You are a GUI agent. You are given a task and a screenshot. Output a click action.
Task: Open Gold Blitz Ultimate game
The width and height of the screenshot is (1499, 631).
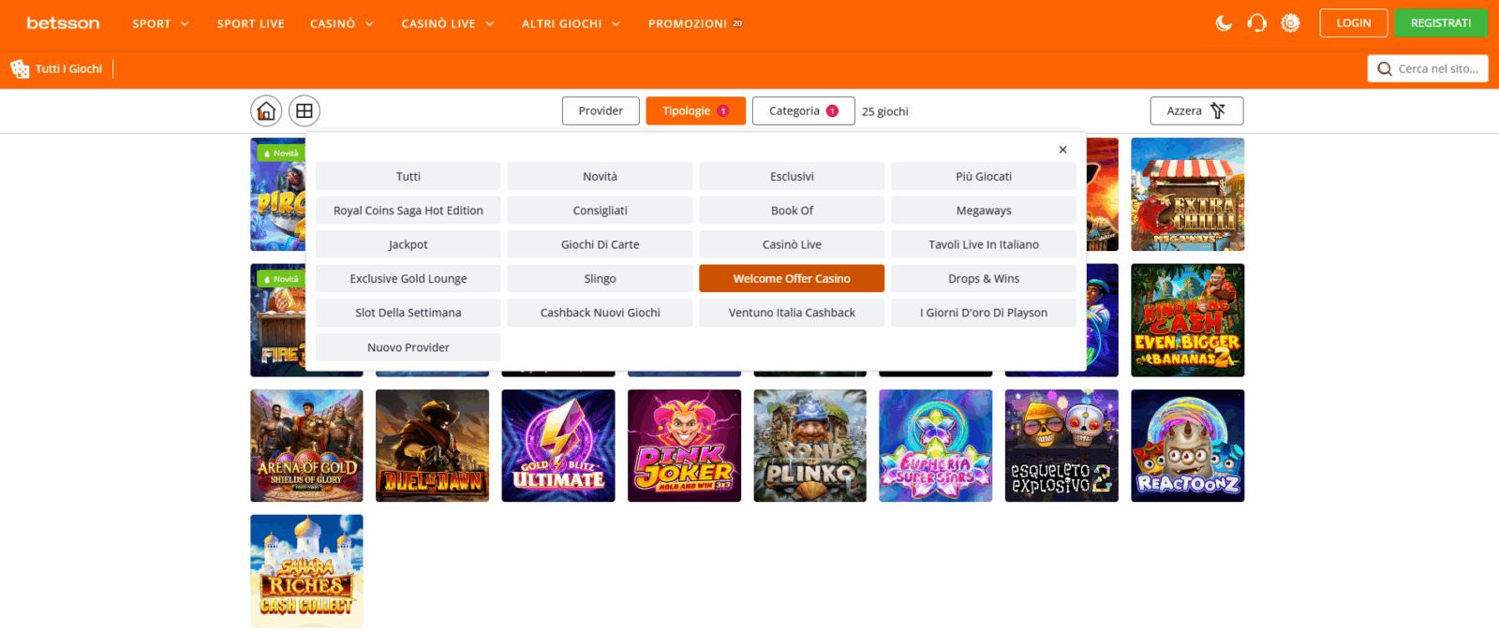558,446
